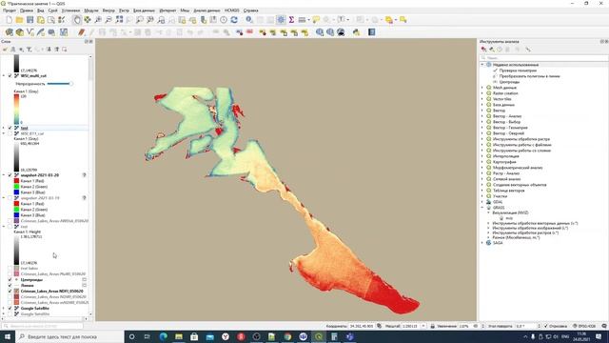609x343 pixels.
Task: Enable the snapshot-2021-03-19 layer checkbox
Action: [10, 198]
